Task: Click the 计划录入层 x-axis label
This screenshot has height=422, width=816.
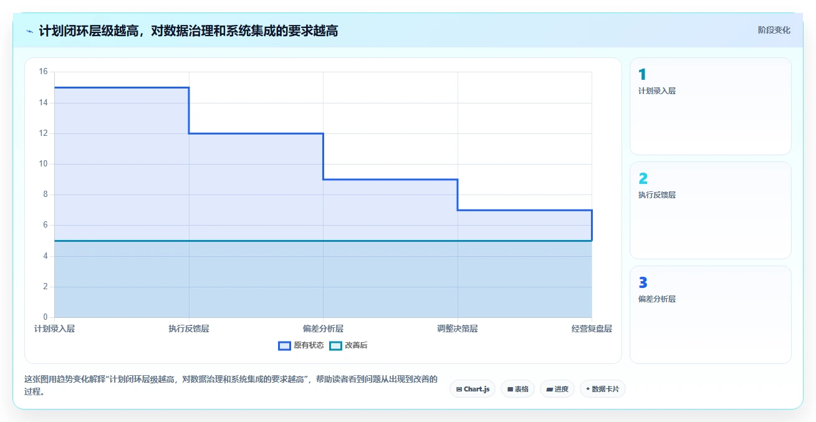Action: pyautogui.click(x=54, y=328)
